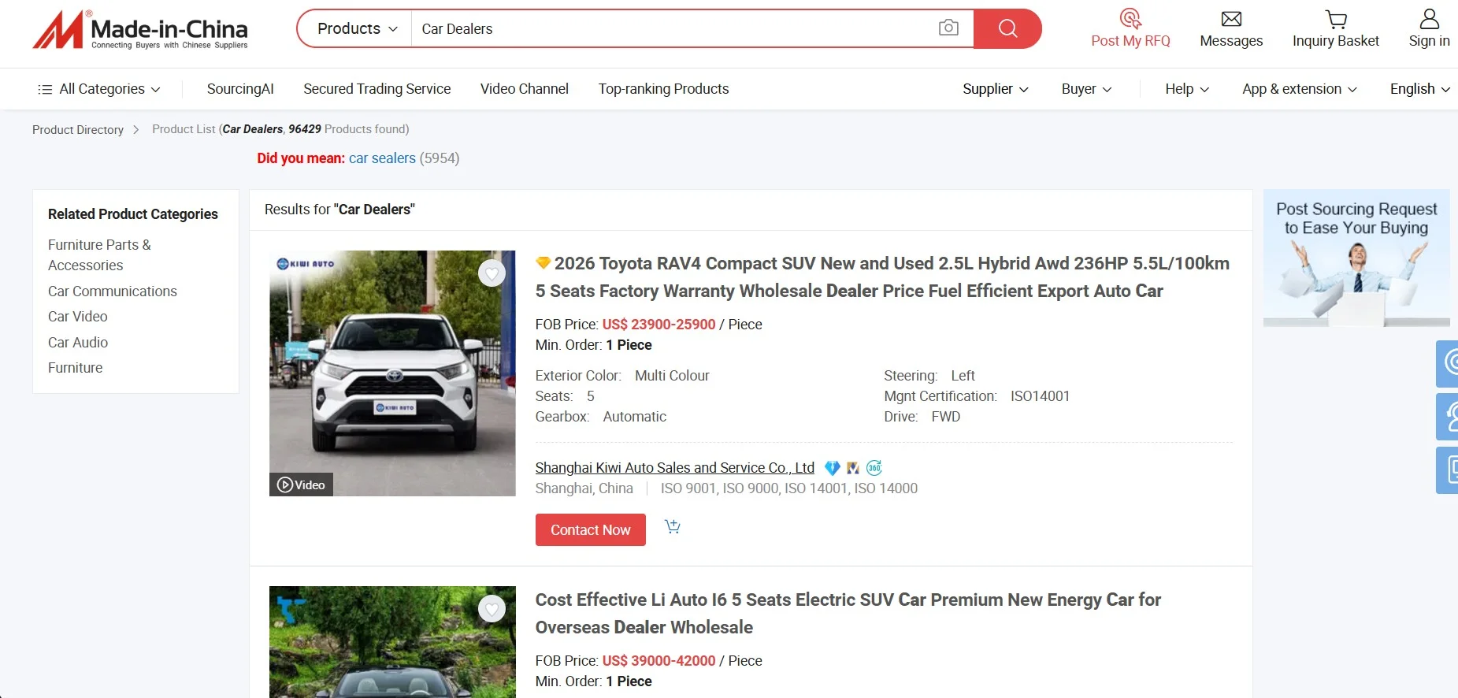Click Contact Now for Toyota RAV4

point(591,530)
